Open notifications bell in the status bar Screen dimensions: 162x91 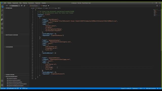160,88
